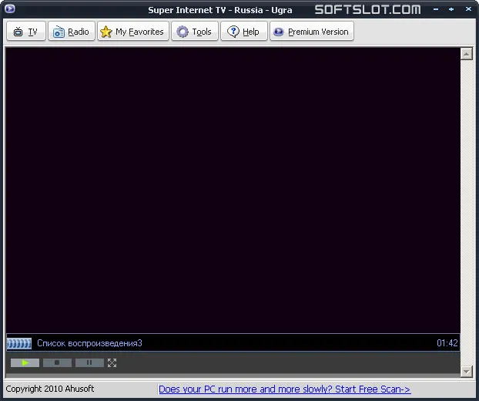
Task: Click the scrollbar up arrow
Action: (467, 54)
